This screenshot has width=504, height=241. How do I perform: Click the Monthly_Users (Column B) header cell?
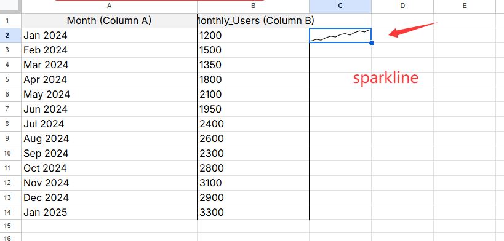254,20
